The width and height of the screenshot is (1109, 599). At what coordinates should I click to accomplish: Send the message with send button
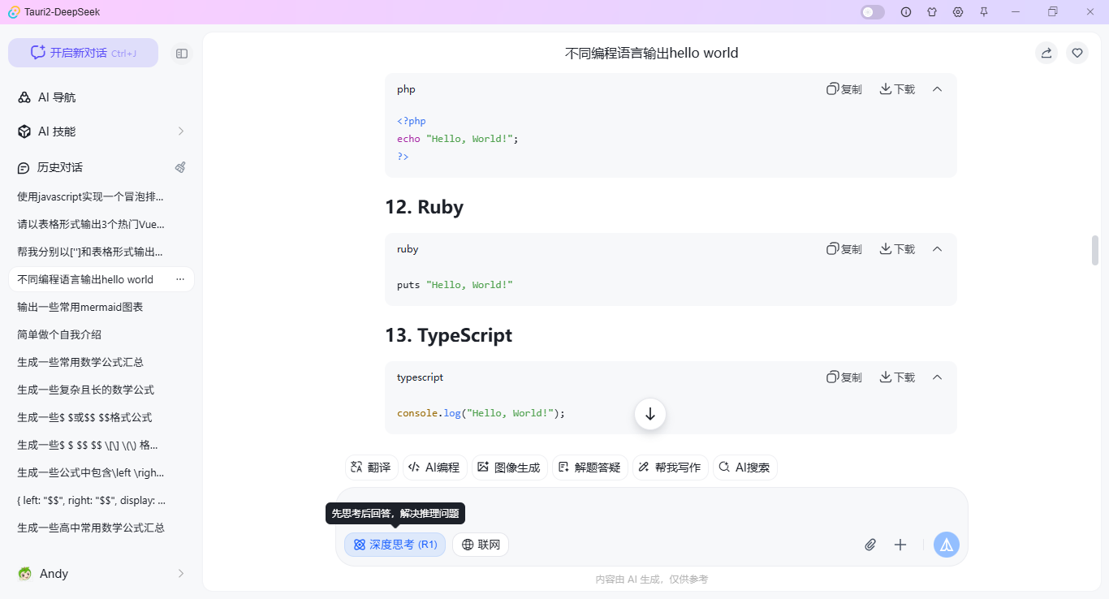point(947,545)
